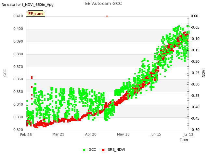Click the -0.35 right axis value

(195, 96)
